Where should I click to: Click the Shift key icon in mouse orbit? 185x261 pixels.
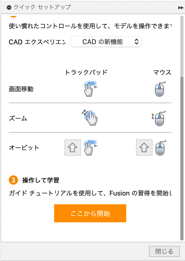click(144, 148)
